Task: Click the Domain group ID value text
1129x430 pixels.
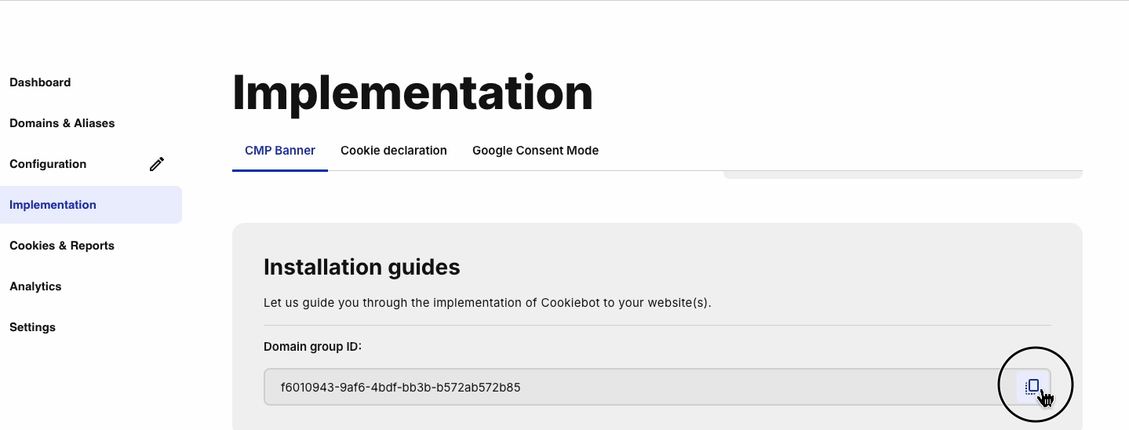Action: (x=400, y=388)
